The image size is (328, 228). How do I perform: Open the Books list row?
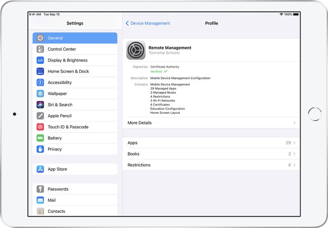(x=211, y=154)
